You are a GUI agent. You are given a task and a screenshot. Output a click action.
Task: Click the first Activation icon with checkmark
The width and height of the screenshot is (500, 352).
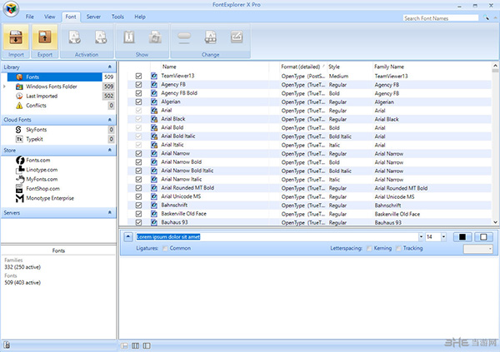pyautogui.click(x=75, y=37)
